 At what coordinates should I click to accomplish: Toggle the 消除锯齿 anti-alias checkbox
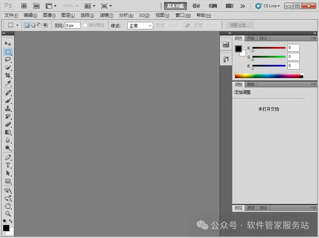pos(85,25)
